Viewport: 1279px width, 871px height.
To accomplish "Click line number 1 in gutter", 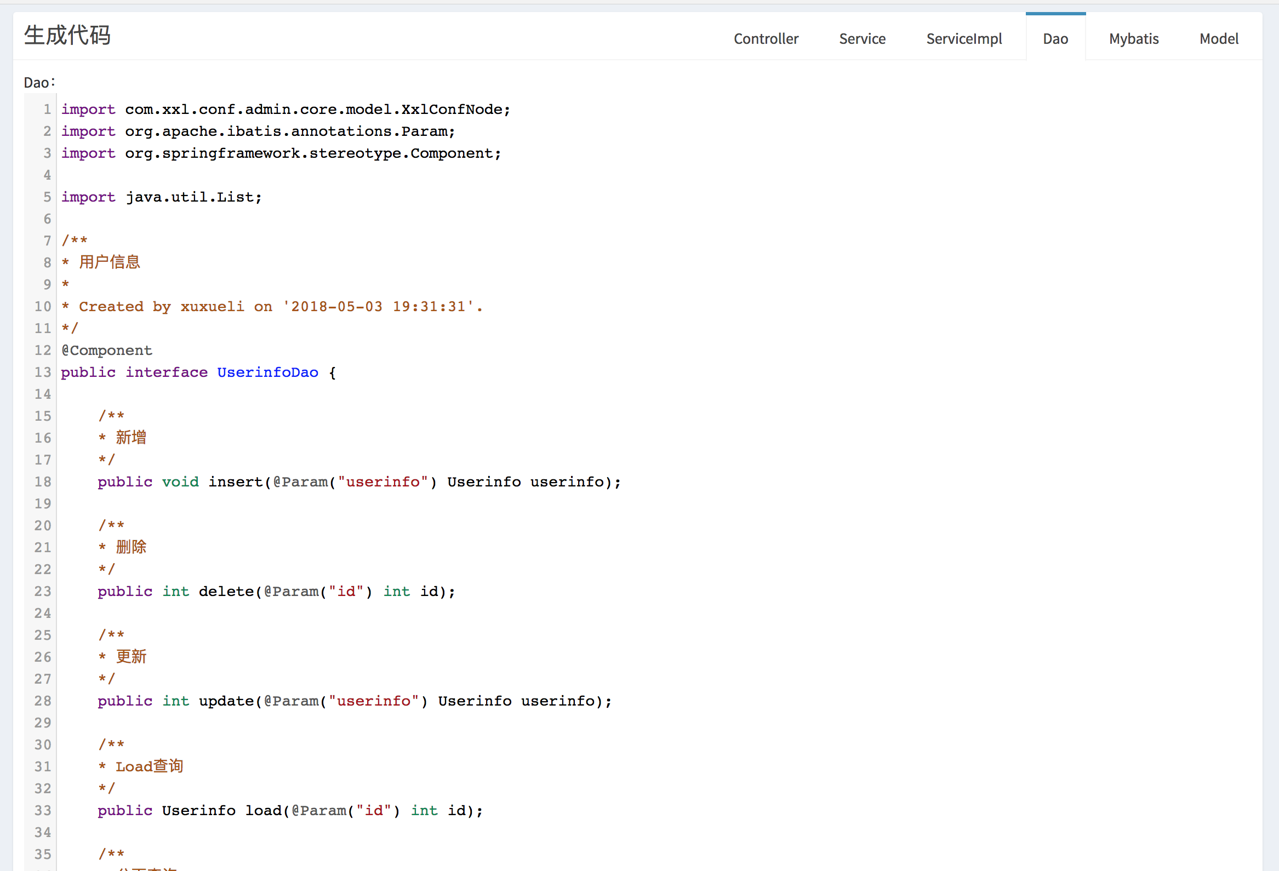I will 47,110.
